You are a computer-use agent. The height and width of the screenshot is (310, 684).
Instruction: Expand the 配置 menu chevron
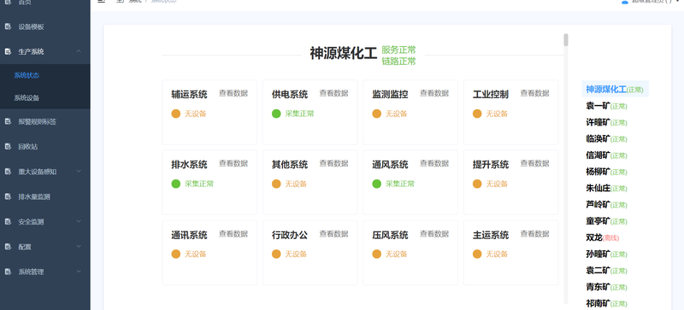pos(79,246)
